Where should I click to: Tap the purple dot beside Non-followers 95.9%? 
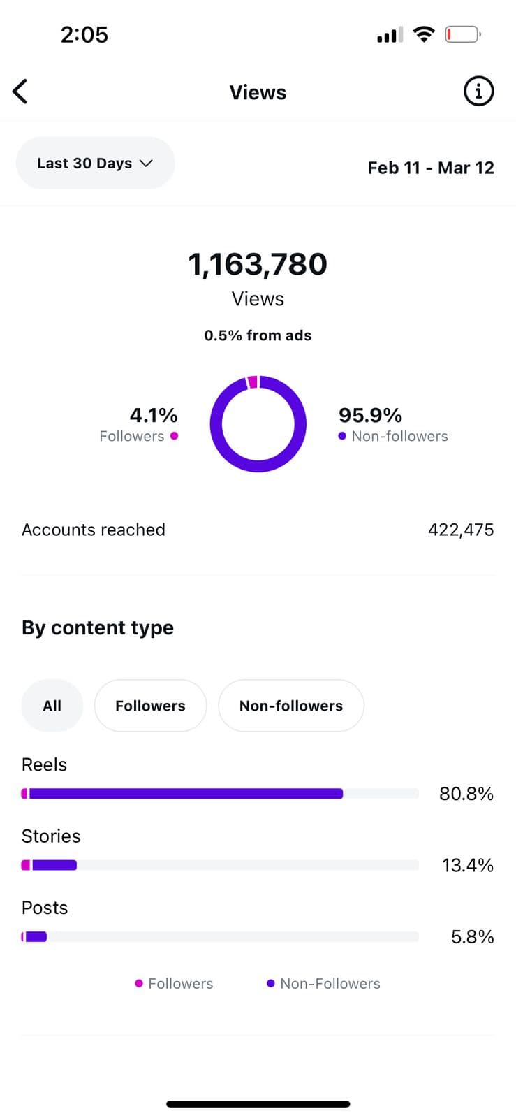tap(342, 436)
